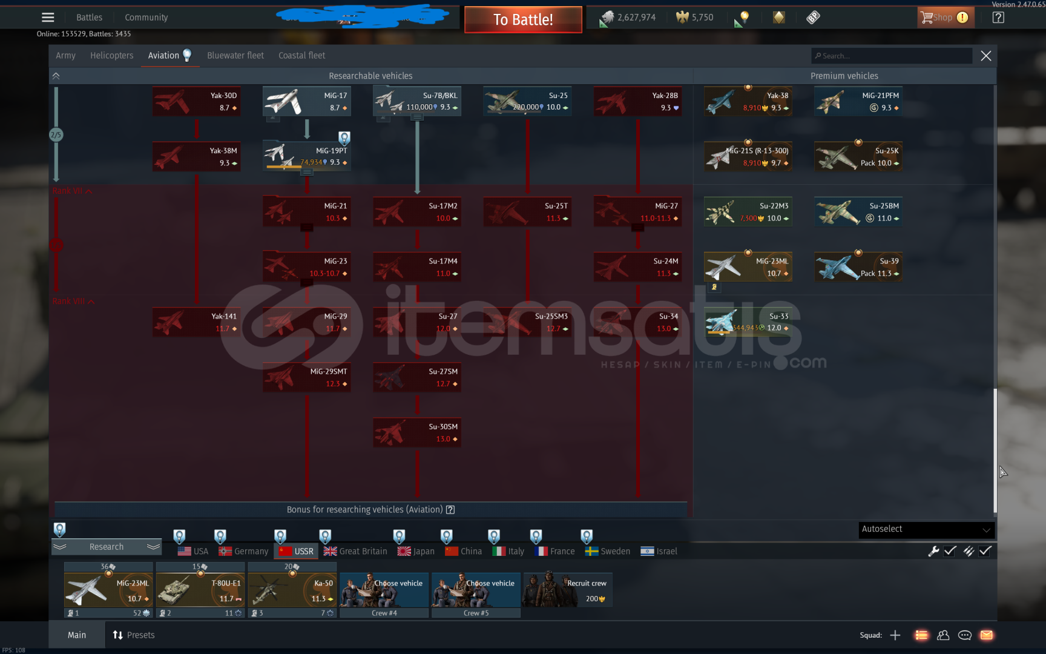The height and width of the screenshot is (654, 1046).
Task: Click the ammo auto-refill icon
Action: 969,551
